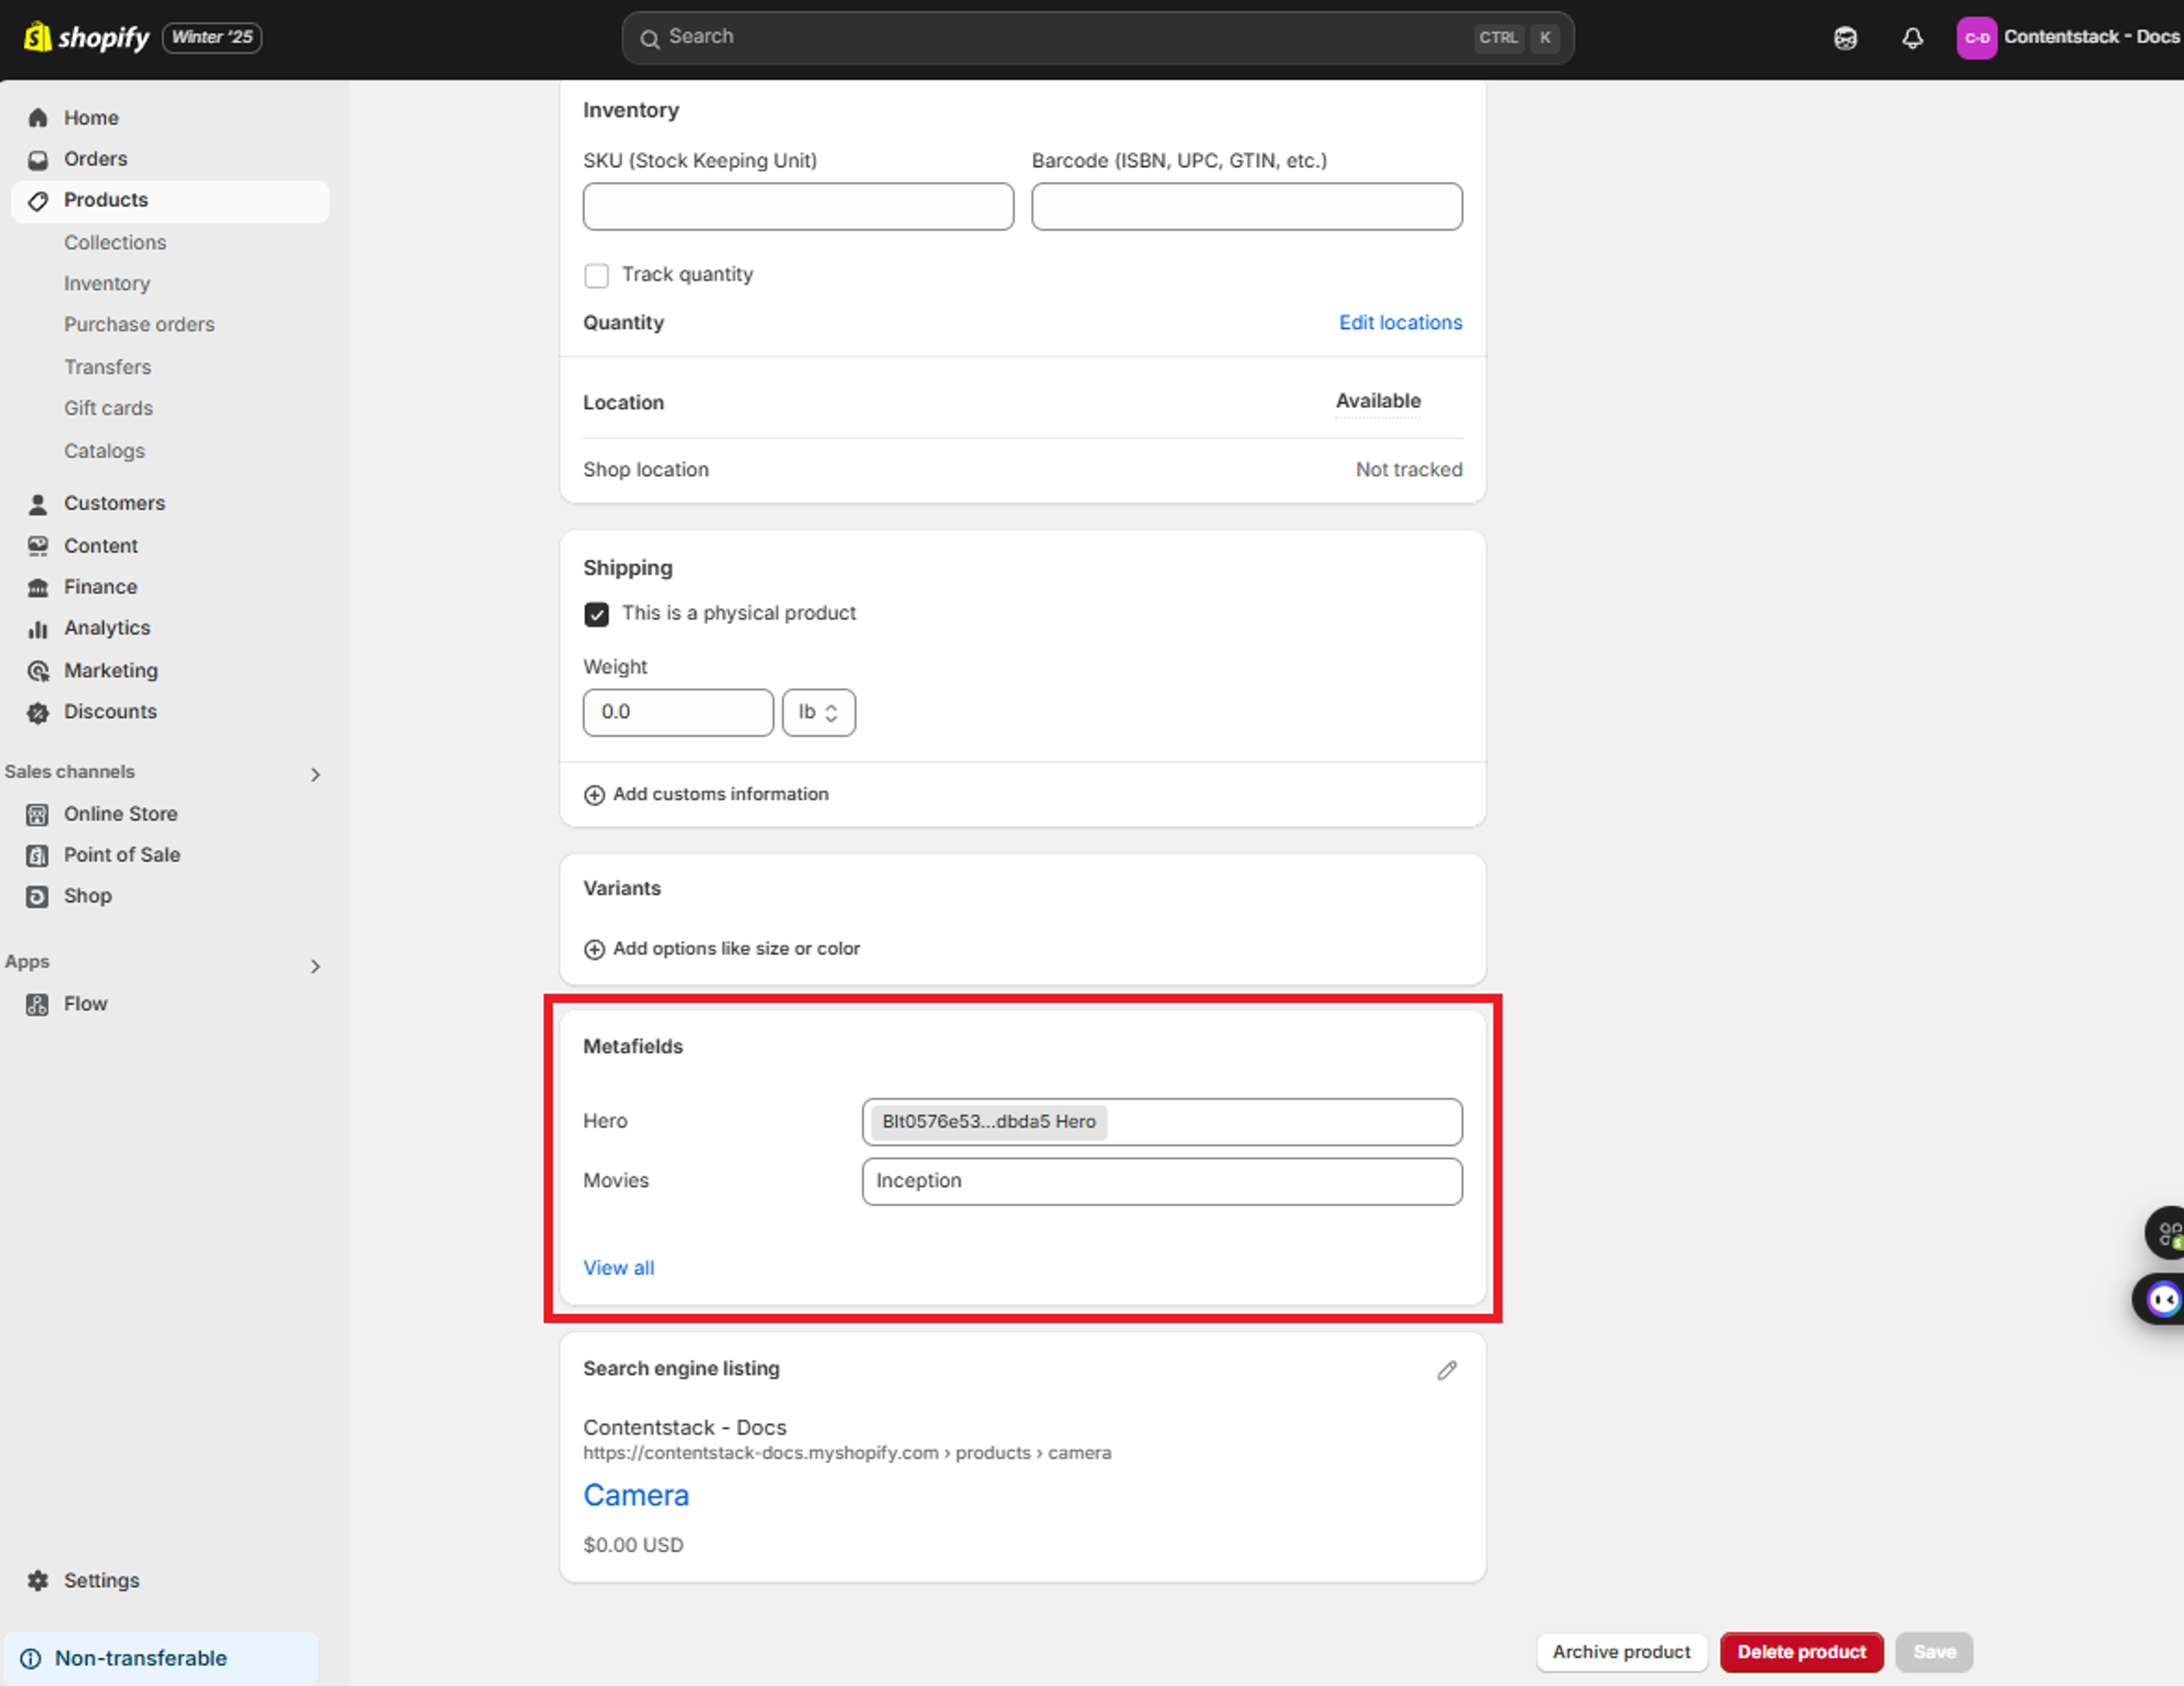The image size is (2184, 1686).
Task: Click the Products tag icon
Action: coord(38,201)
